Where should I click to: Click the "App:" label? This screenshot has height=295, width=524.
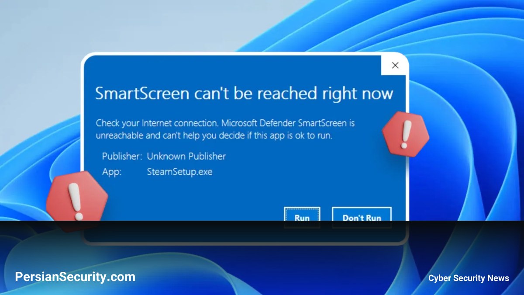click(x=112, y=172)
